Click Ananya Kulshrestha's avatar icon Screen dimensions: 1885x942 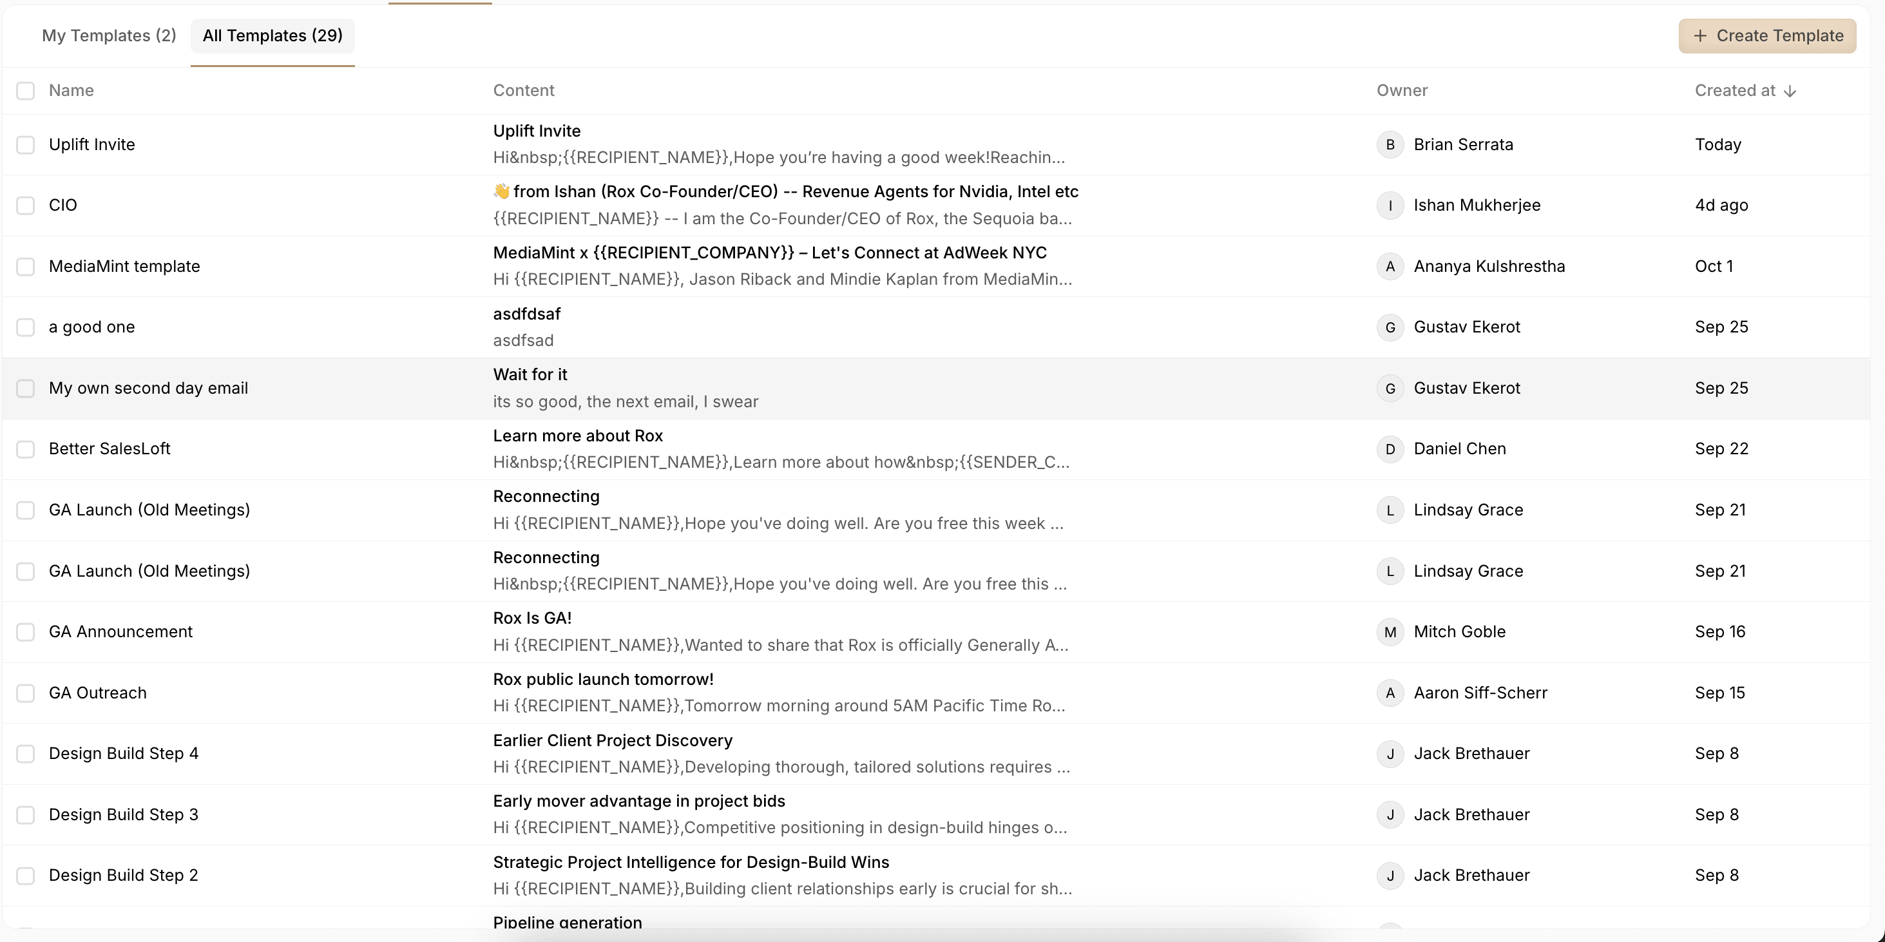point(1390,266)
